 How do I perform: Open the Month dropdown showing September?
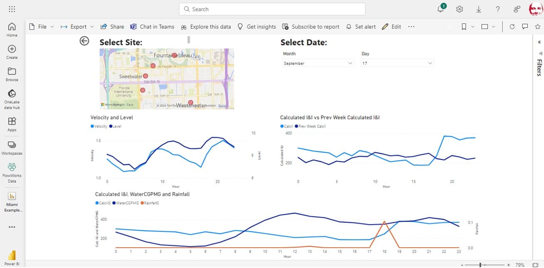(317, 63)
